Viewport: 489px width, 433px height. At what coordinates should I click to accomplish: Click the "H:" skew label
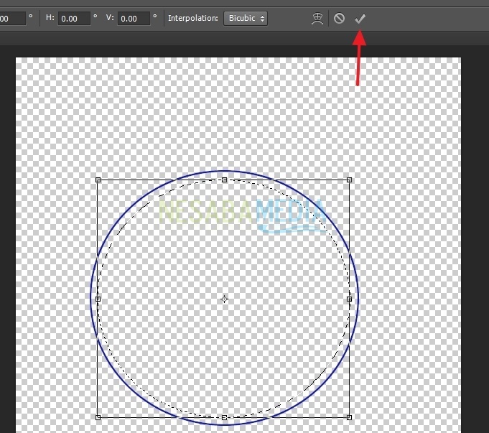[x=50, y=17]
